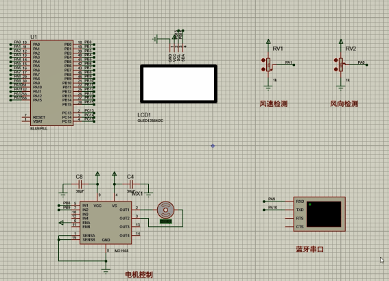The image size is (389, 281).
Task: Click the PB9 net label near IN2
Action: point(67,208)
